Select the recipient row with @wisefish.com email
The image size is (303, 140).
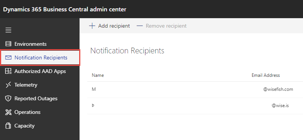[x=195, y=90]
